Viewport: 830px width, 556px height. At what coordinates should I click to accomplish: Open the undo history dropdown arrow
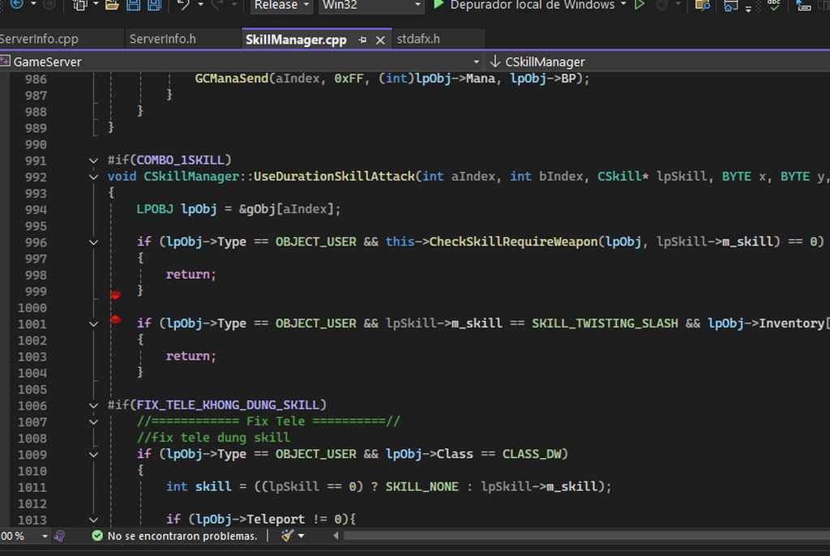tap(201, 5)
